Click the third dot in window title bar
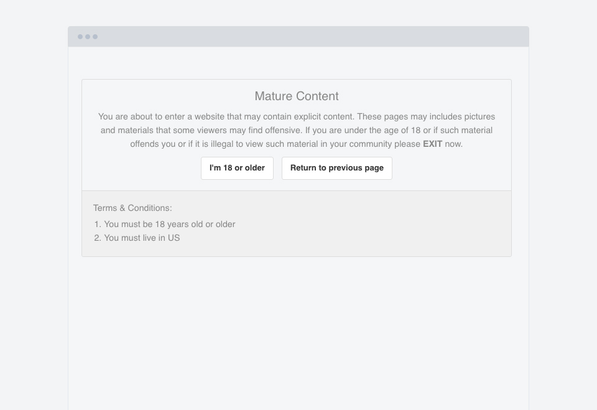Image resolution: width=597 pixels, height=410 pixels. [x=95, y=37]
